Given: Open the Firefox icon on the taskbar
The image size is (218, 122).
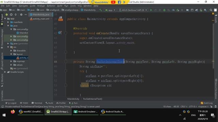Looking at the screenshot, I should 13,111.
